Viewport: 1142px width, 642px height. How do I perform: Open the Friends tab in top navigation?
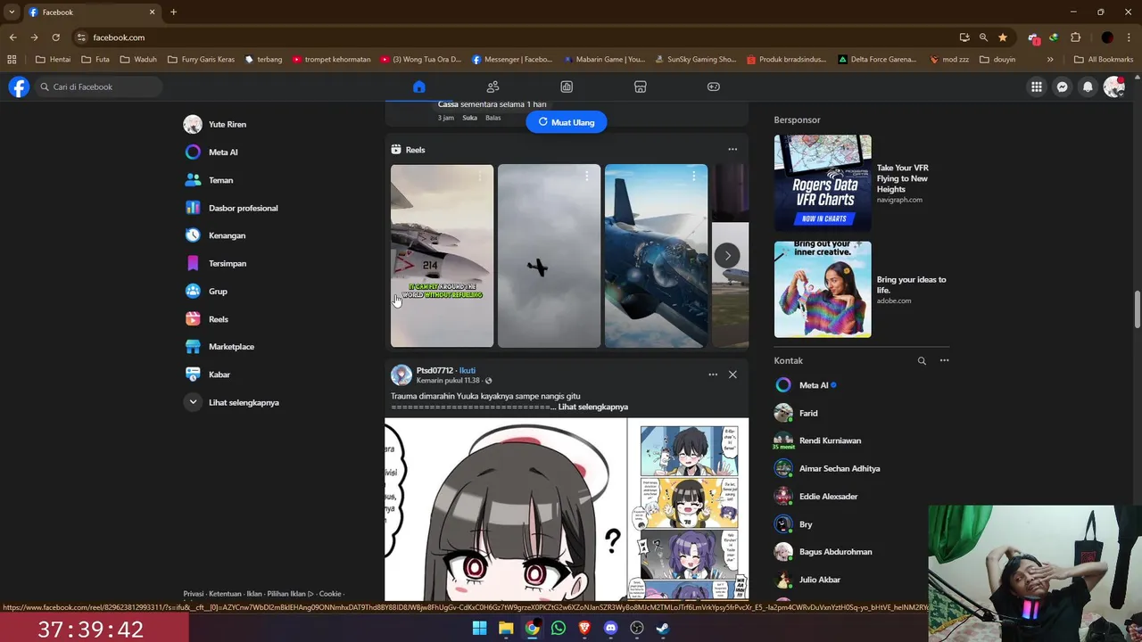tap(492, 86)
